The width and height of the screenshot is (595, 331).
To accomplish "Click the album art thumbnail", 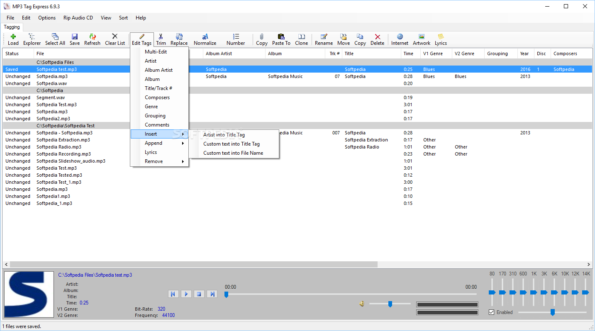I will tap(29, 295).
